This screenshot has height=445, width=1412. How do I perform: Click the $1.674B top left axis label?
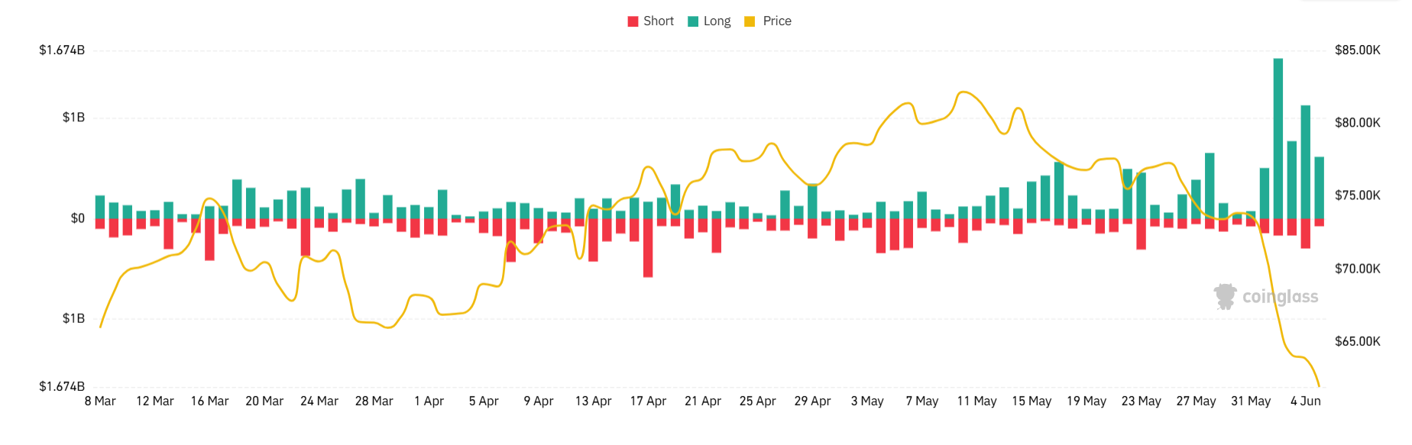coord(62,50)
